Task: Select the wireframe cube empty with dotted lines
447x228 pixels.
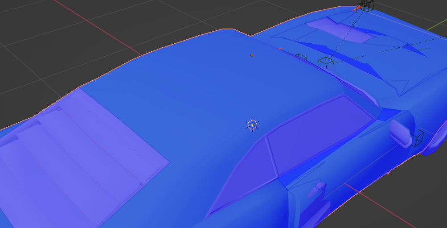Action: coord(326,62)
